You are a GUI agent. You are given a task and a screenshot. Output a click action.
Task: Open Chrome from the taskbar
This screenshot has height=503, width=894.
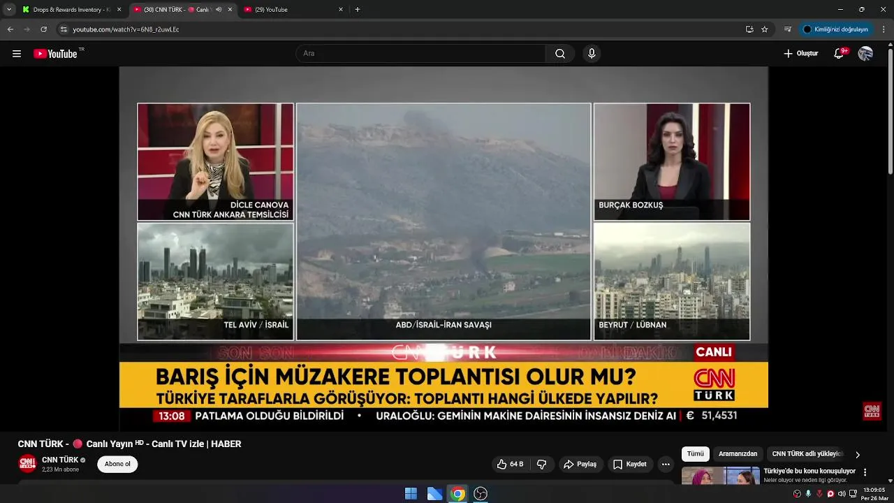click(457, 494)
